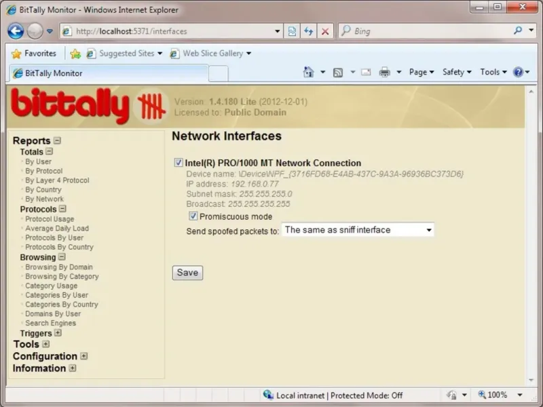
Task: Open the Average Daily Load report
Action: click(57, 229)
